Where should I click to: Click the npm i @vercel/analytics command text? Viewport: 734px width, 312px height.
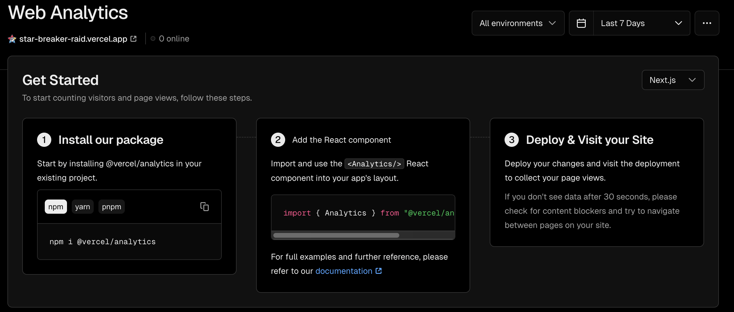point(103,242)
